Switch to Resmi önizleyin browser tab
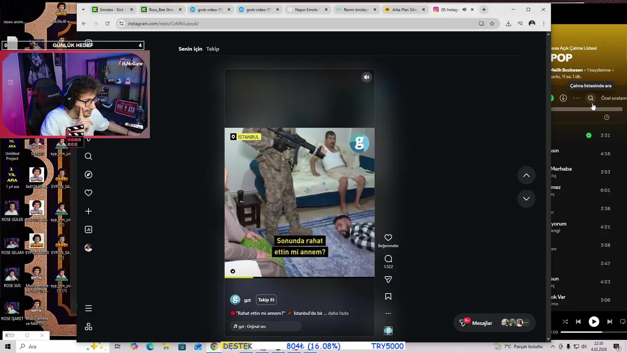The image size is (627, 353). [x=356, y=9]
